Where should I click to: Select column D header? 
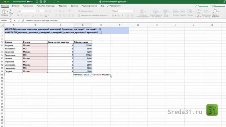pyautogui.click(x=83, y=25)
